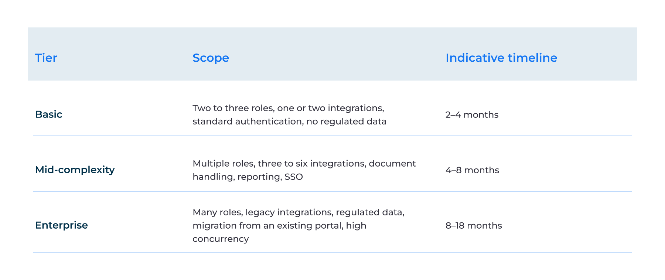Click the 4–8 months timeline cell
Viewport: 665px width, 280px height.
[x=472, y=170]
